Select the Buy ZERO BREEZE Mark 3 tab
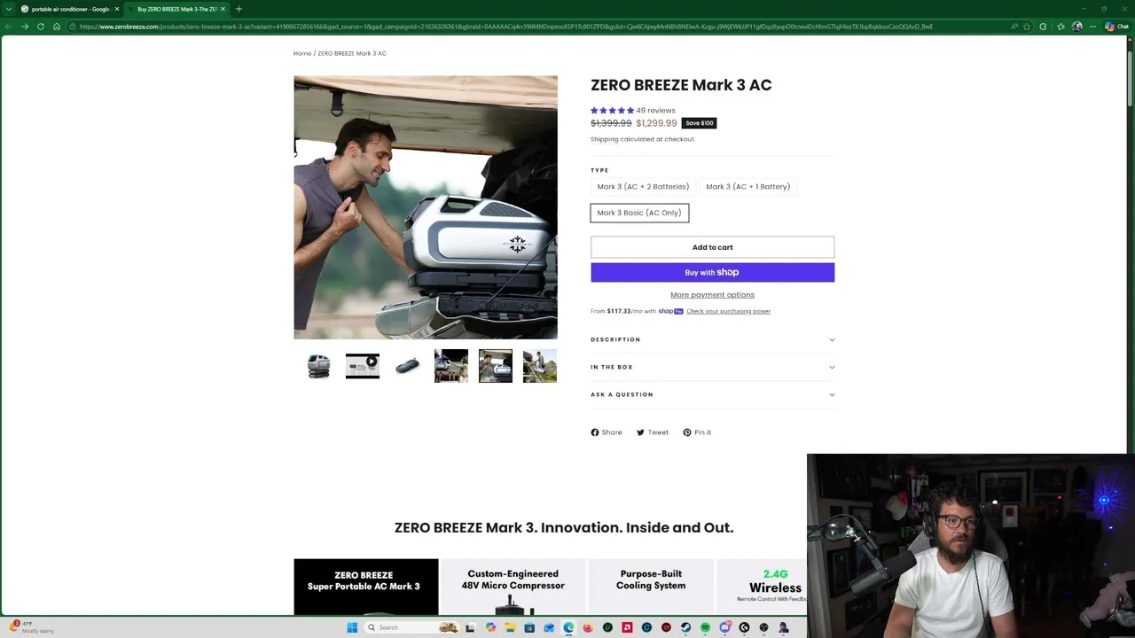This screenshot has width=1135, height=638. [176, 9]
